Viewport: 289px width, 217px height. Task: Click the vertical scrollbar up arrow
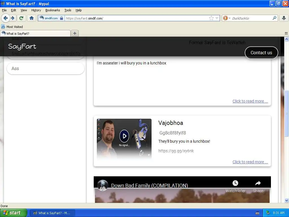point(286,39)
